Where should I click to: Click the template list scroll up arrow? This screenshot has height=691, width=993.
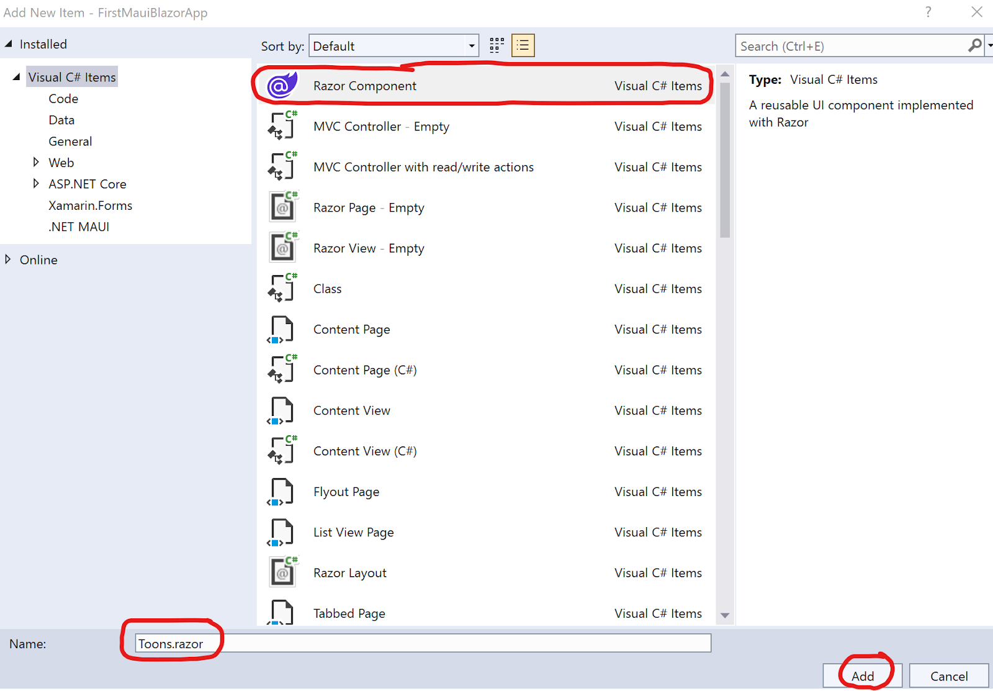pos(725,74)
